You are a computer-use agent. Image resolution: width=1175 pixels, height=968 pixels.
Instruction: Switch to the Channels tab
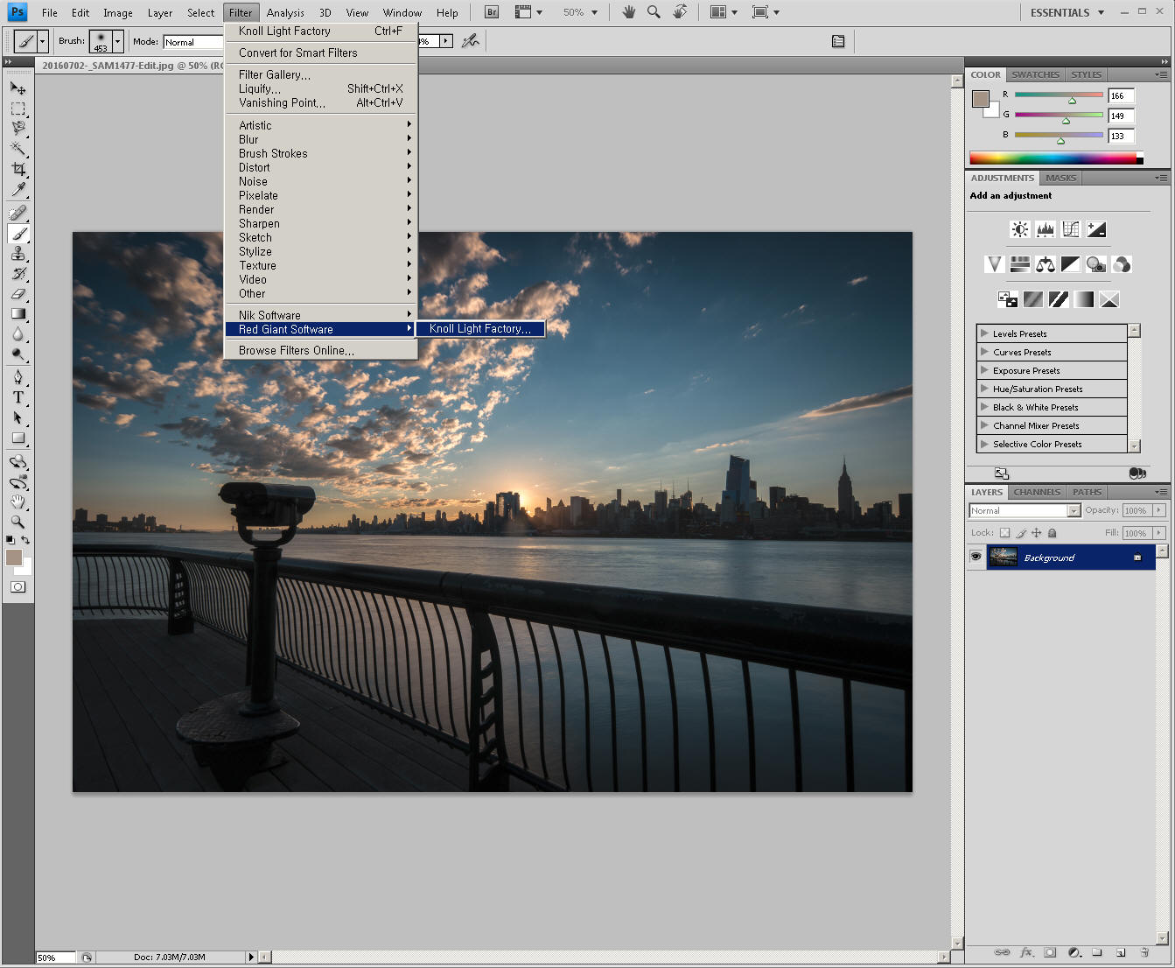pyautogui.click(x=1037, y=492)
